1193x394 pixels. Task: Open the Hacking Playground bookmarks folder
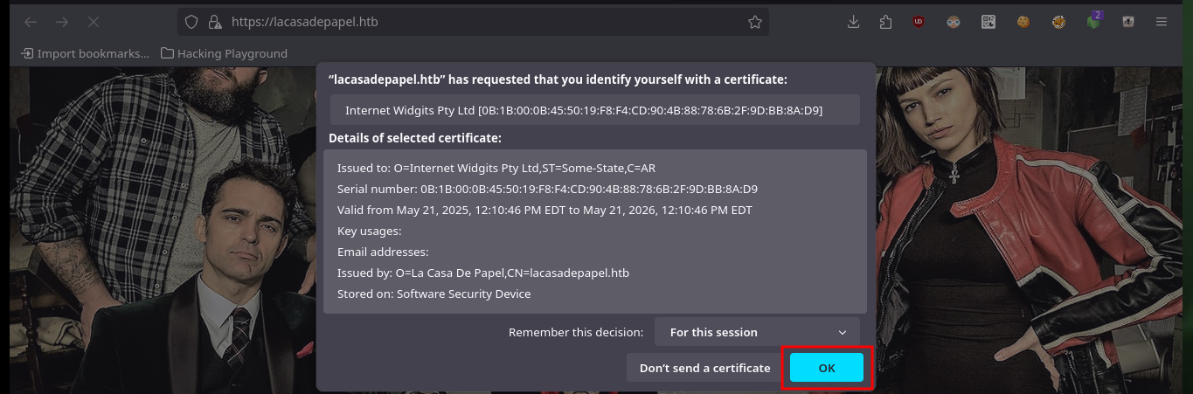point(224,53)
